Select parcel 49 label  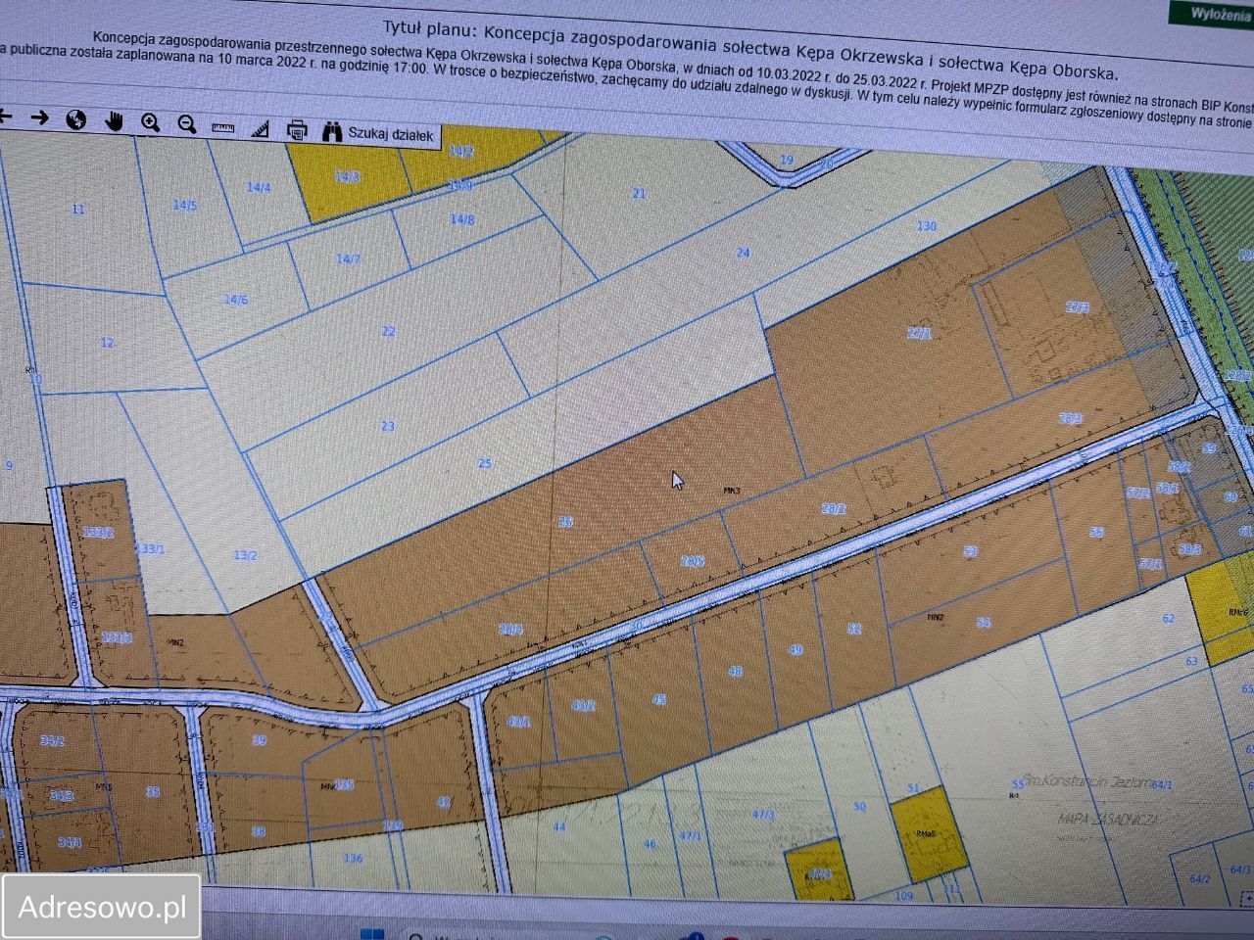click(795, 649)
